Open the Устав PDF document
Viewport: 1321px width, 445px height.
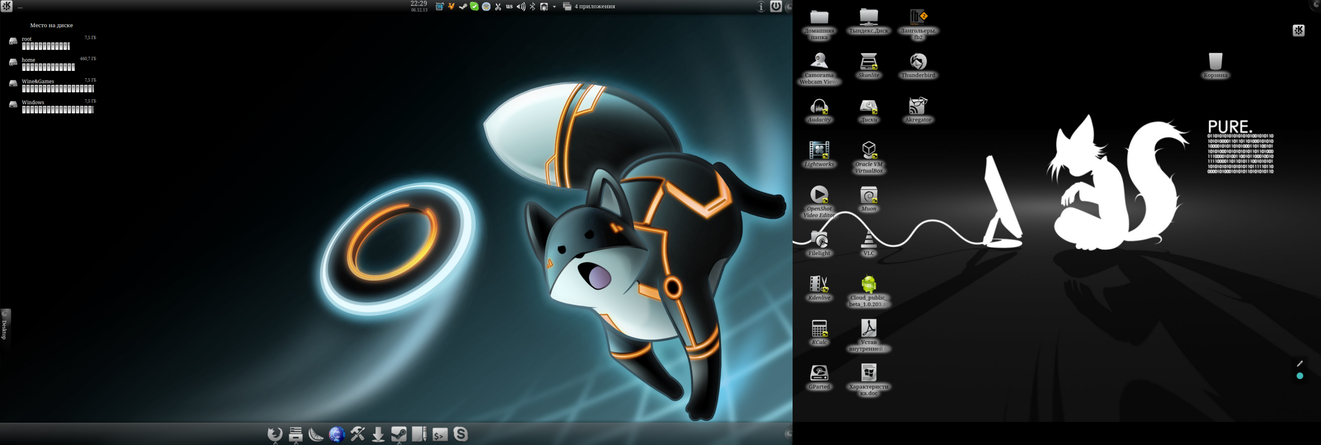869,336
